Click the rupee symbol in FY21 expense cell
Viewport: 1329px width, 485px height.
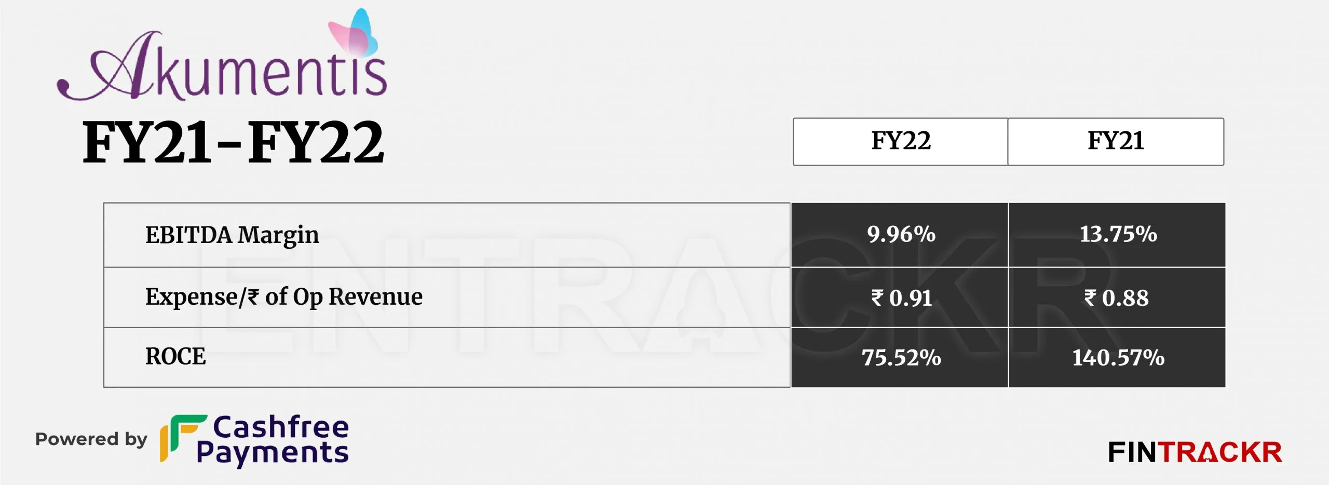pyautogui.click(x=1090, y=298)
